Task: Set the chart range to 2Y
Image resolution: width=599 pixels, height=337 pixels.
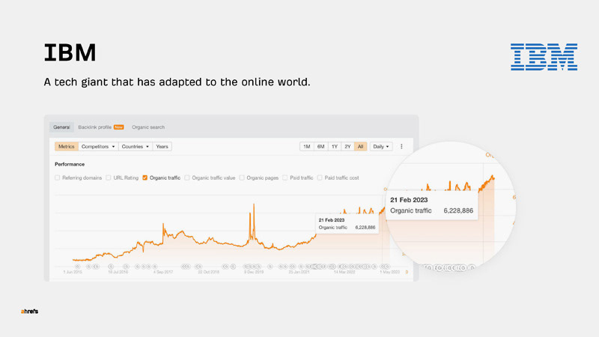Action: [x=347, y=147]
